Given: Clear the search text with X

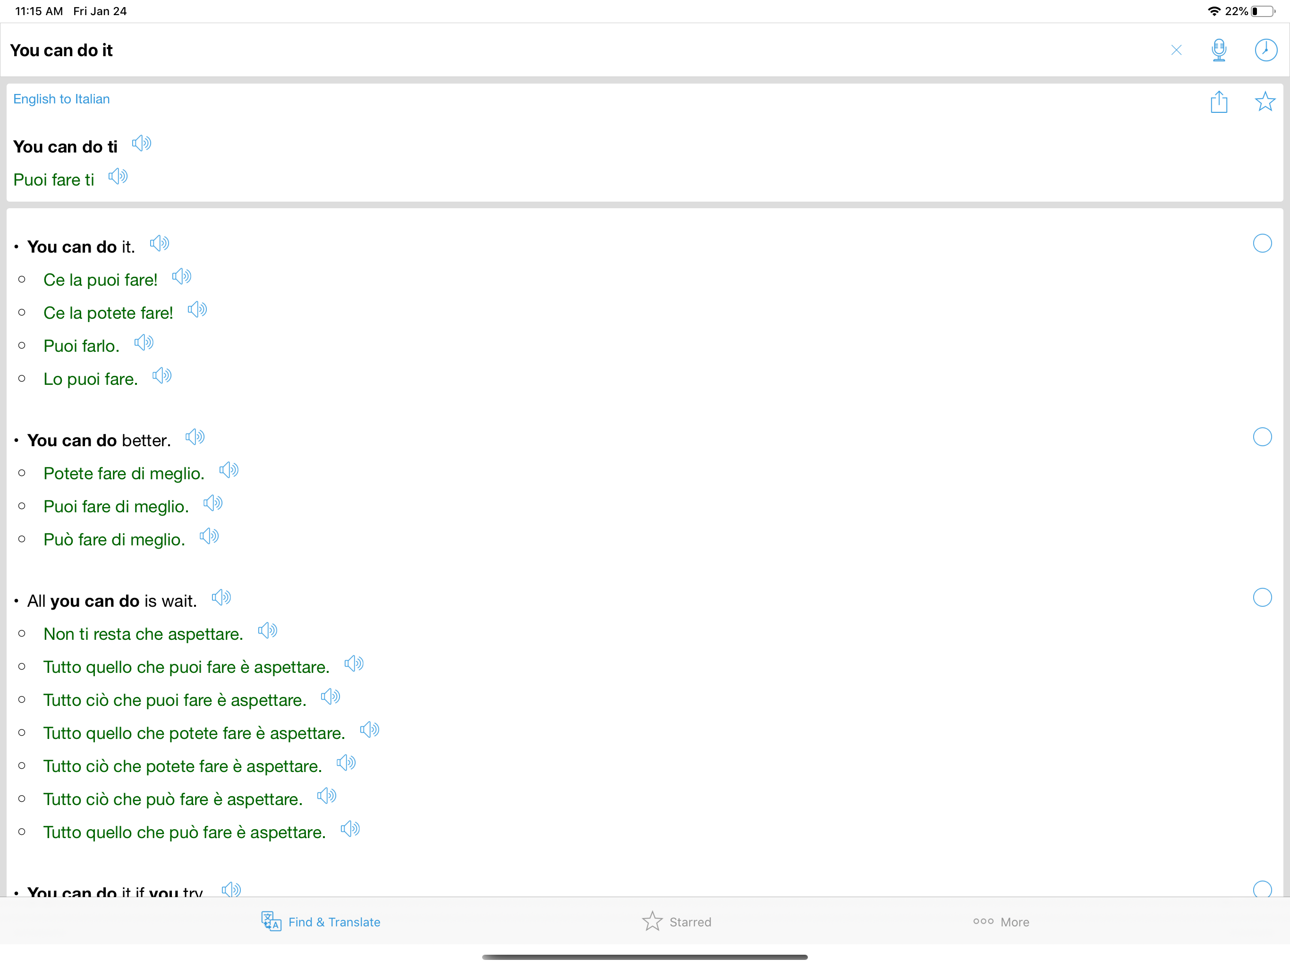Looking at the screenshot, I should [1176, 50].
